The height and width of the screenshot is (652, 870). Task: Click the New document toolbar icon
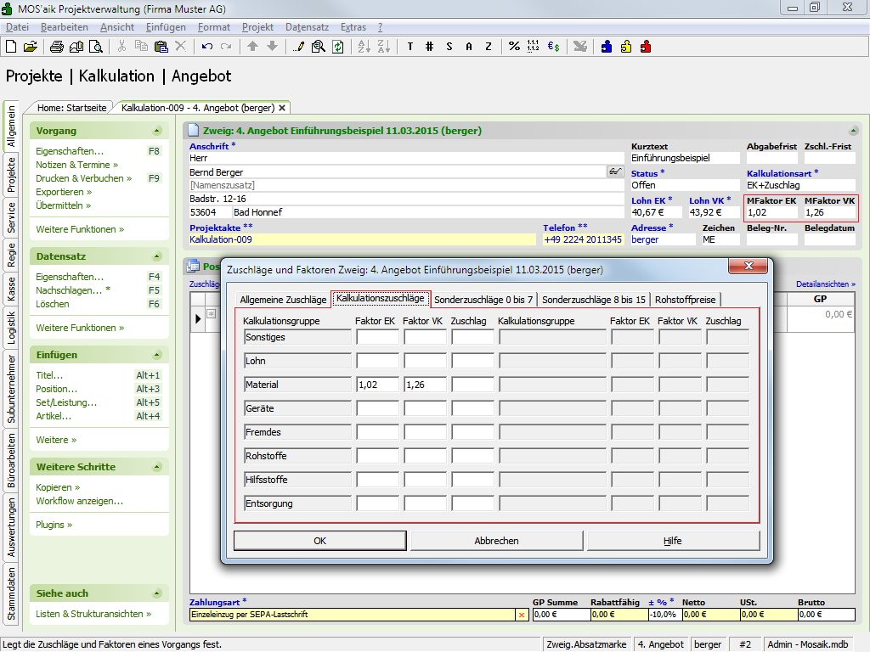(11, 46)
